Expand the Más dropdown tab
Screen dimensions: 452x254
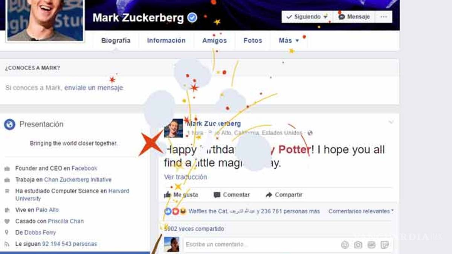click(289, 41)
